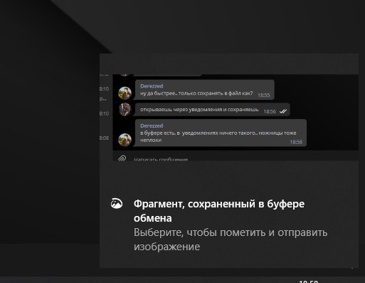Select the message 'открываешь через уведомления и сохраняешь'
Viewport: 365px width, 283px height.
click(x=199, y=110)
